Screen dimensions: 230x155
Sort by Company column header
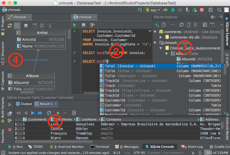(x=150, y=119)
